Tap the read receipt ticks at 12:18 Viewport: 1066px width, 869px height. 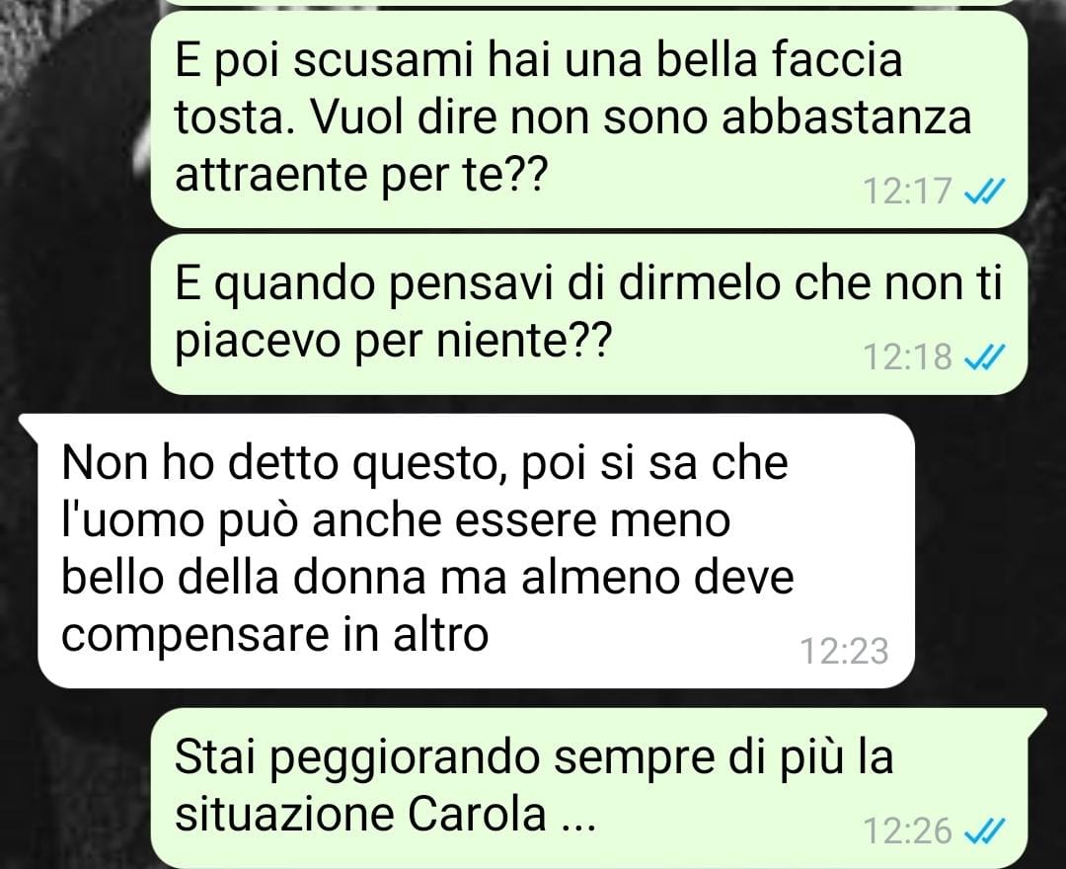pos(984,357)
